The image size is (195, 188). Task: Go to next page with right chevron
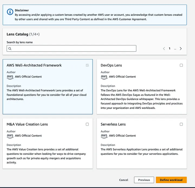point(181,49)
